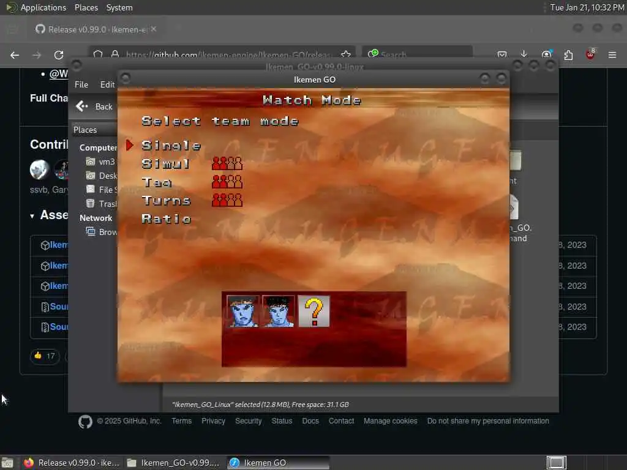The height and width of the screenshot is (470, 627).
Task: Click the thumbs up 17 reaction button
Action: 45,356
